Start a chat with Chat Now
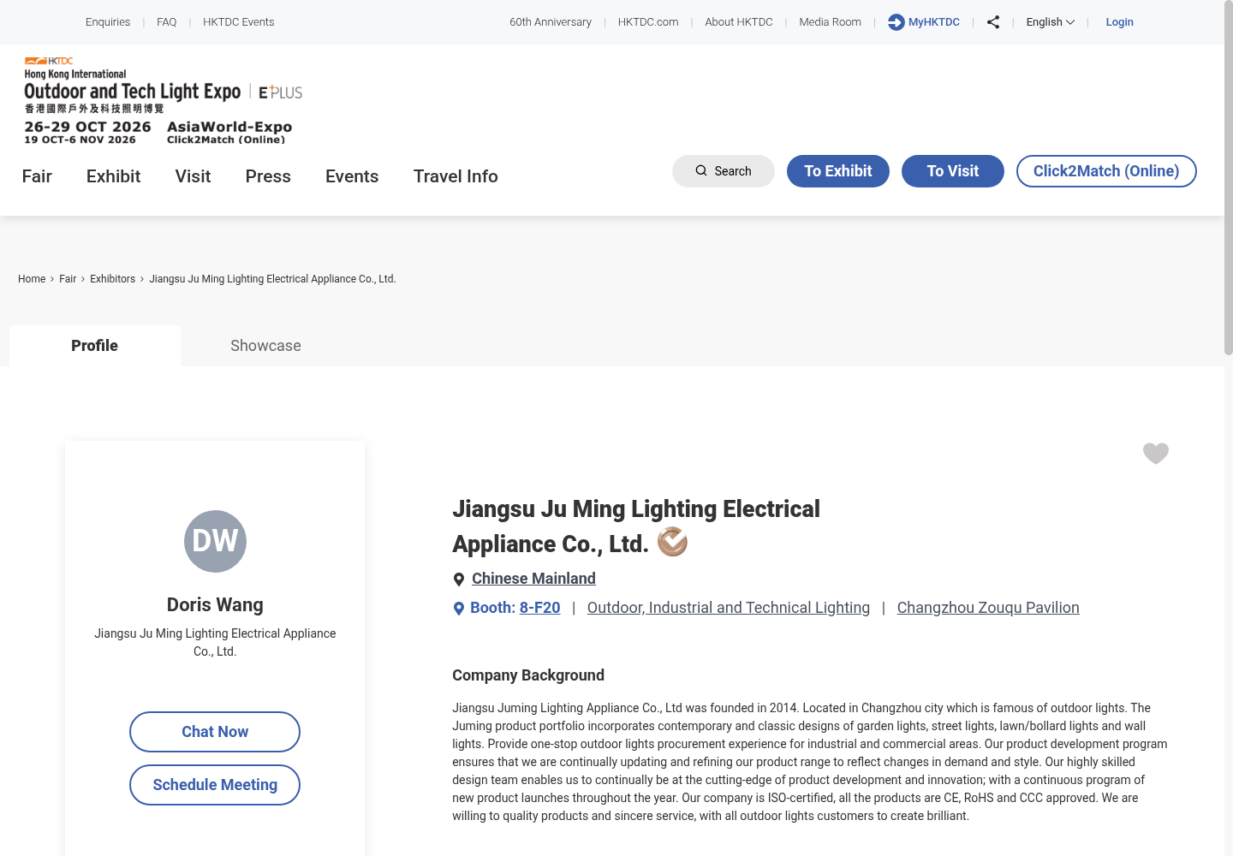Image resolution: width=1233 pixels, height=856 pixels. point(215,732)
